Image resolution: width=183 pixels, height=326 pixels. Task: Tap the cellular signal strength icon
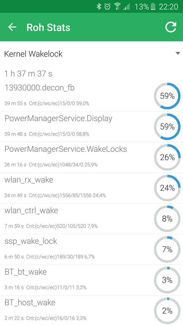(126, 7)
